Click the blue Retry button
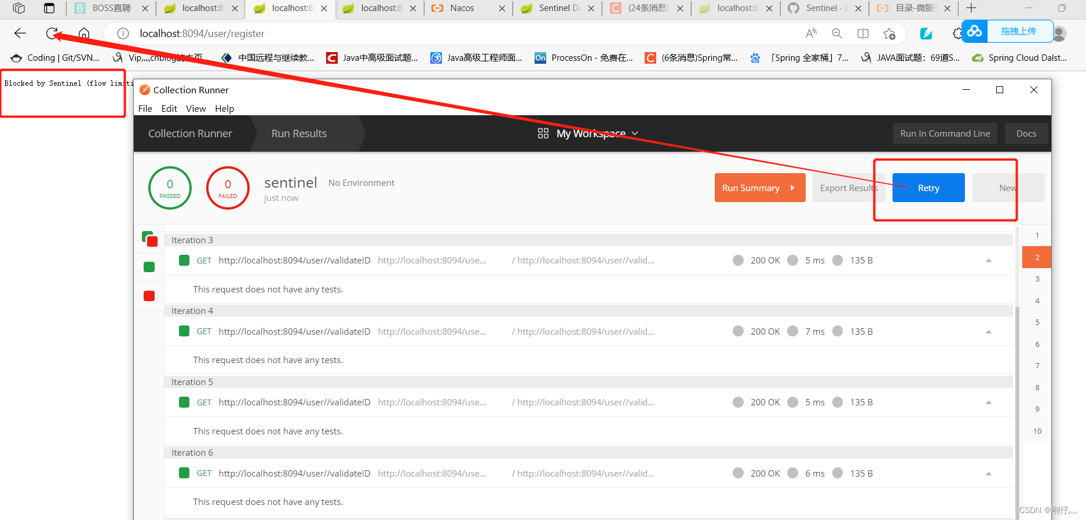Image resolution: width=1086 pixels, height=520 pixels. click(928, 188)
